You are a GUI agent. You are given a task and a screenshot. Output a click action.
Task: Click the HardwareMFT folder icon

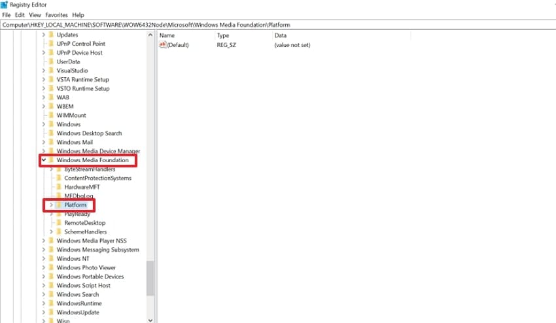click(59, 187)
